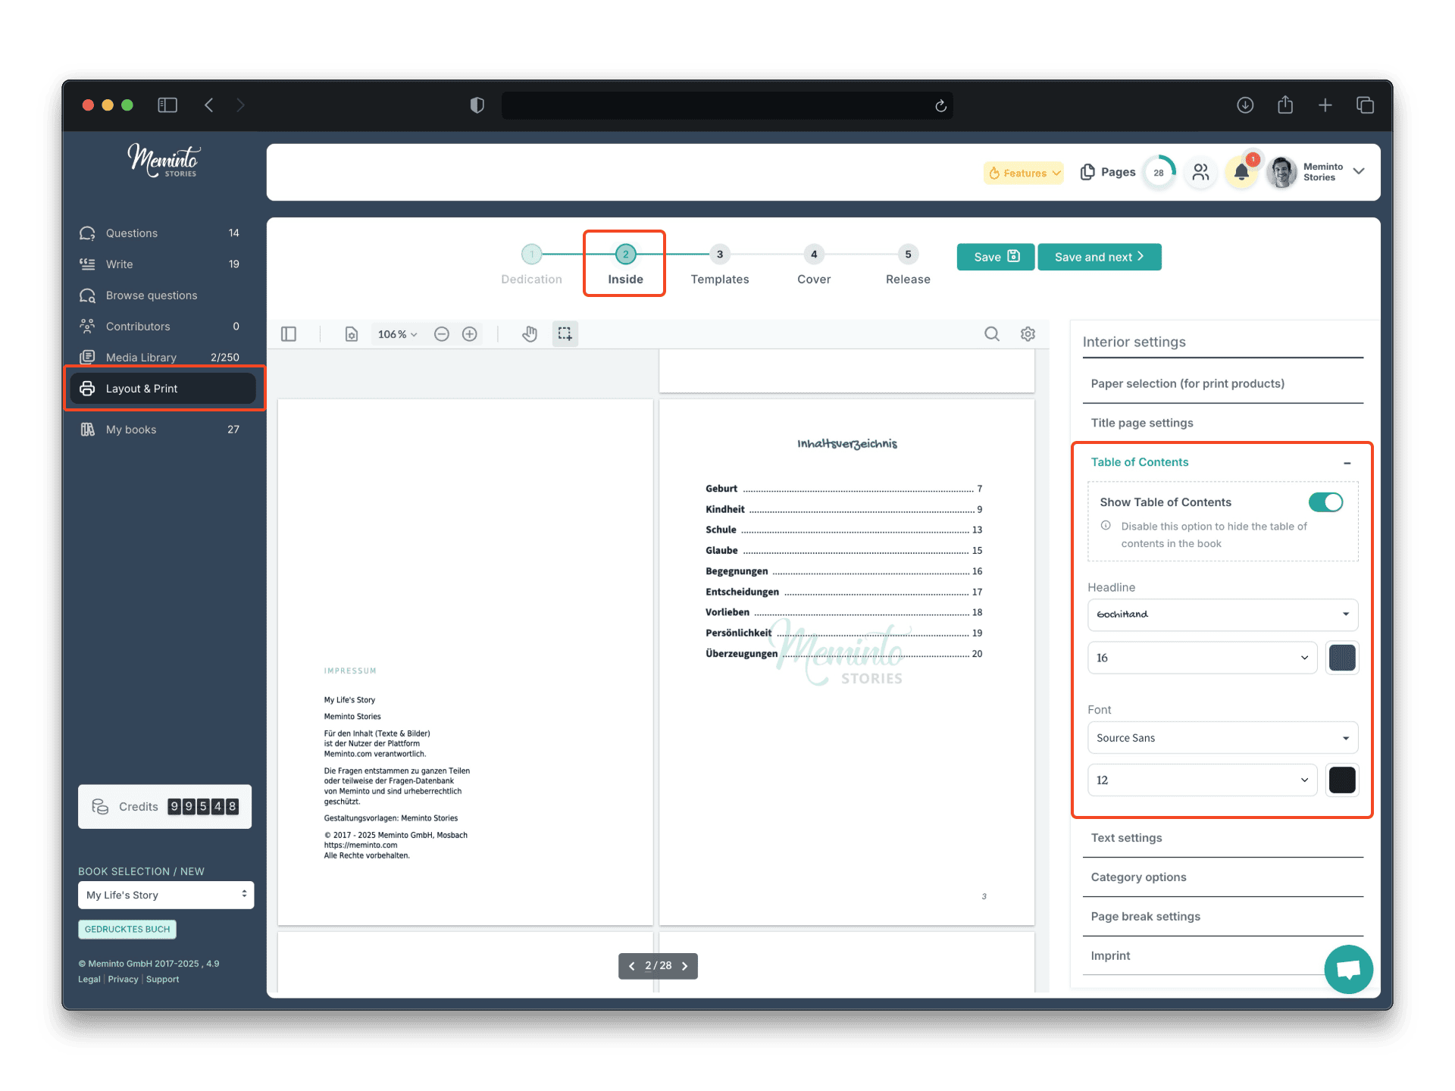Go to next page in pager
This screenshot has width=1455, height=1091.
point(684,966)
